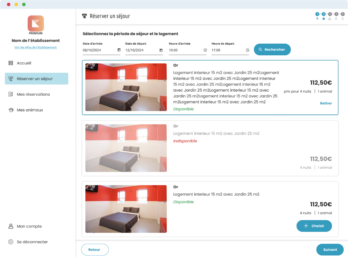Open Mon compte settings
348x257 pixels.
click(x=29, y=226)
